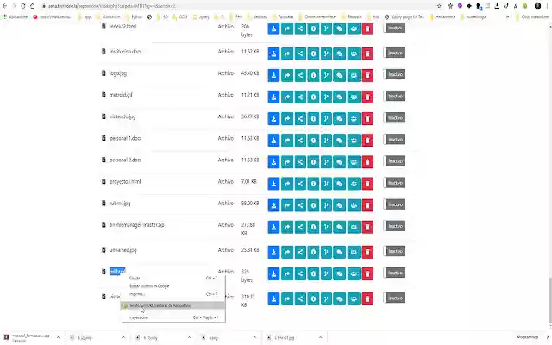Download the institucion.docx file
Viewport: 552px width, 345px height.
pos(273,53)
